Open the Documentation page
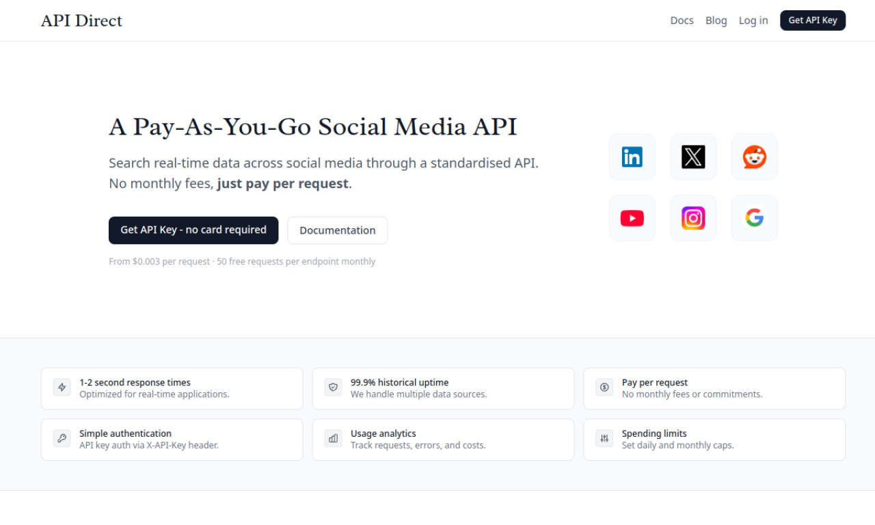Screen dimensions: 875x525 [x=337, y=230]
